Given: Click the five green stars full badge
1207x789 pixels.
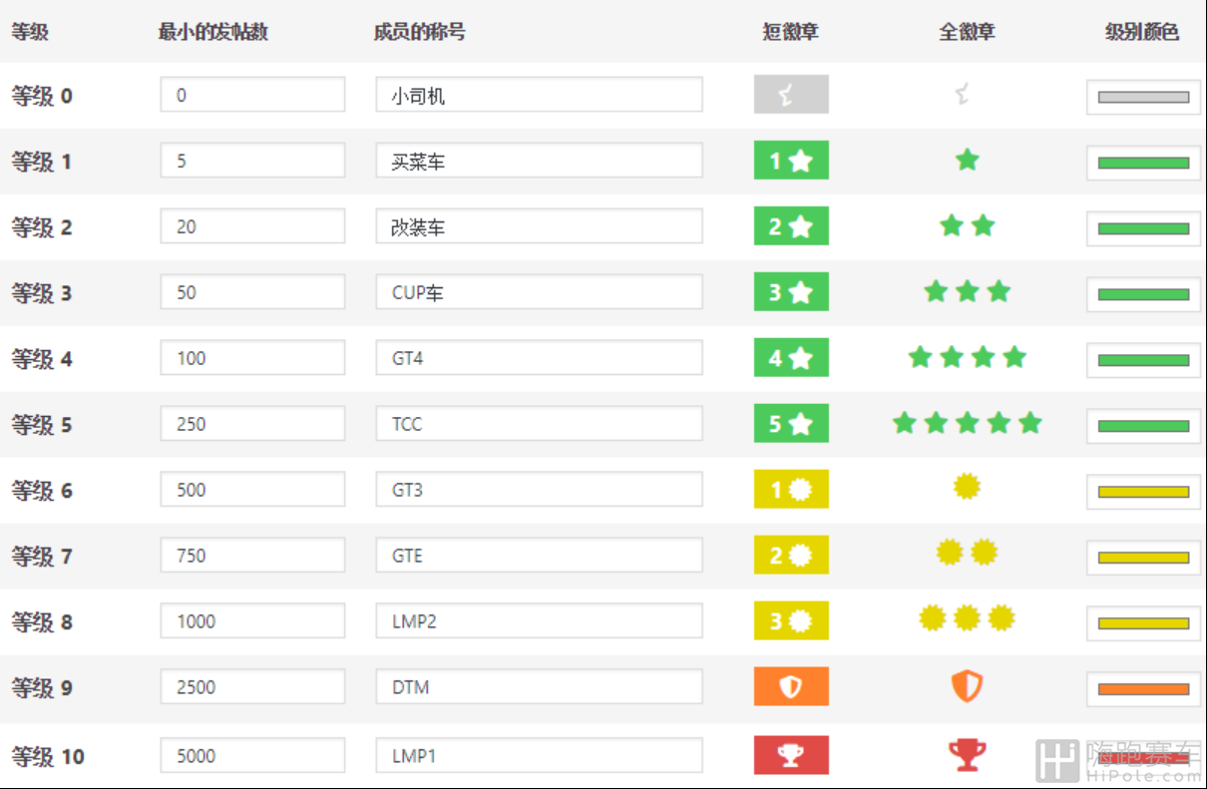Looking at the screenshot, I should point(967,423).
